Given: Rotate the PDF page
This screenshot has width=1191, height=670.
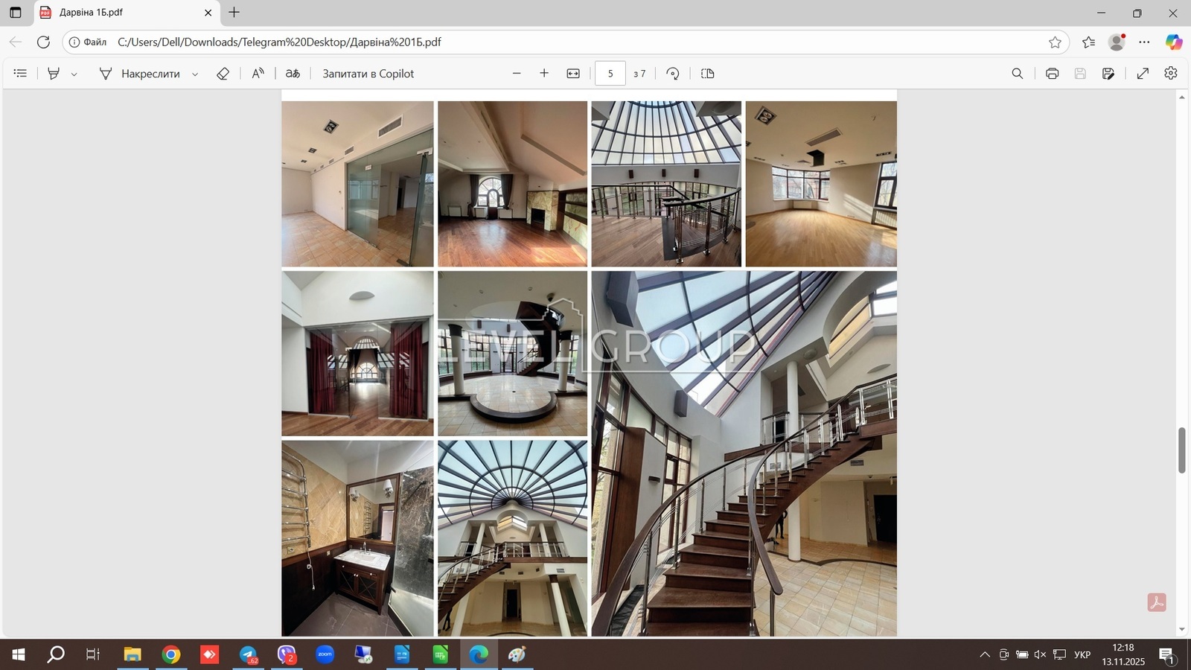Looking at the screenshot, I should coord(673,73).
